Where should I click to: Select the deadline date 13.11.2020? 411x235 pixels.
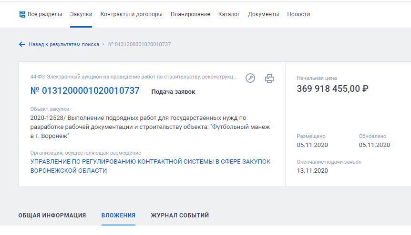click(312, 171)
